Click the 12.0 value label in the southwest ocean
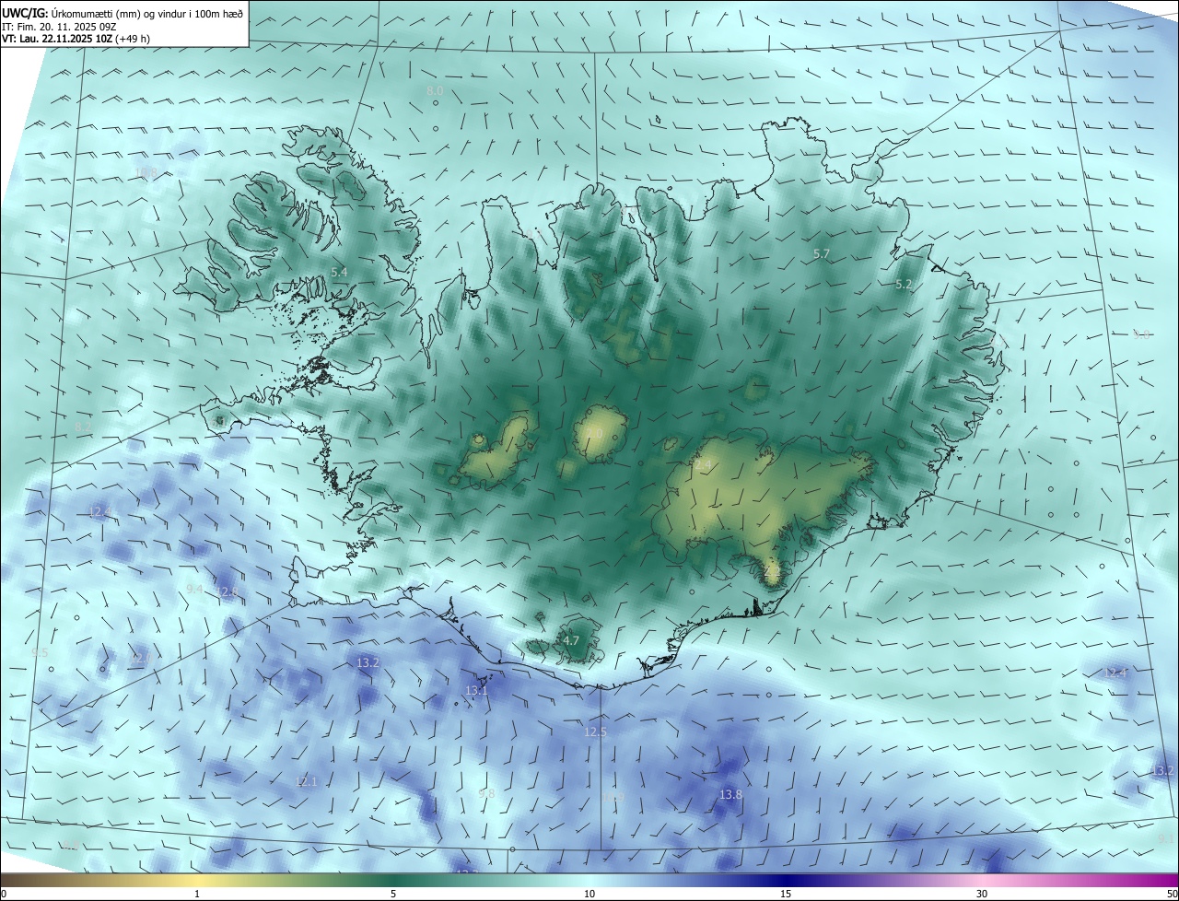This screenshot has height=901, width=1179. (x=140, y=658)
